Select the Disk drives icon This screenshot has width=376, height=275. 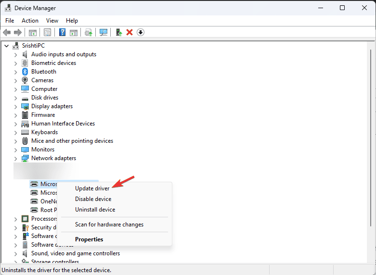[x=25, y=98]
